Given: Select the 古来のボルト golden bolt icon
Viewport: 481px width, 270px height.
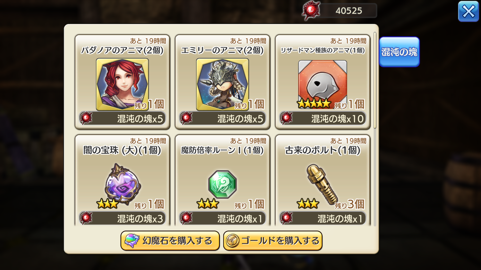Looking at the screenshot, I should point(322,184).
